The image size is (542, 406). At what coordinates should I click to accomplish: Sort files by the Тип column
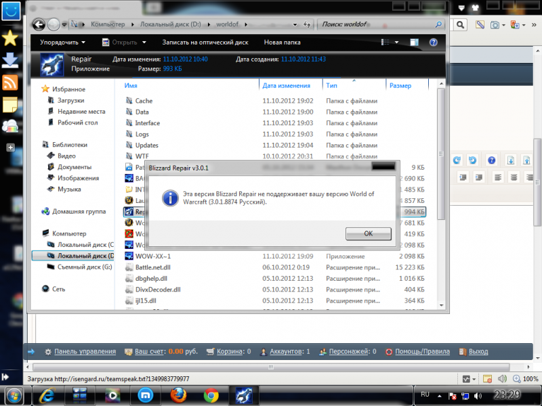point(331,86)
